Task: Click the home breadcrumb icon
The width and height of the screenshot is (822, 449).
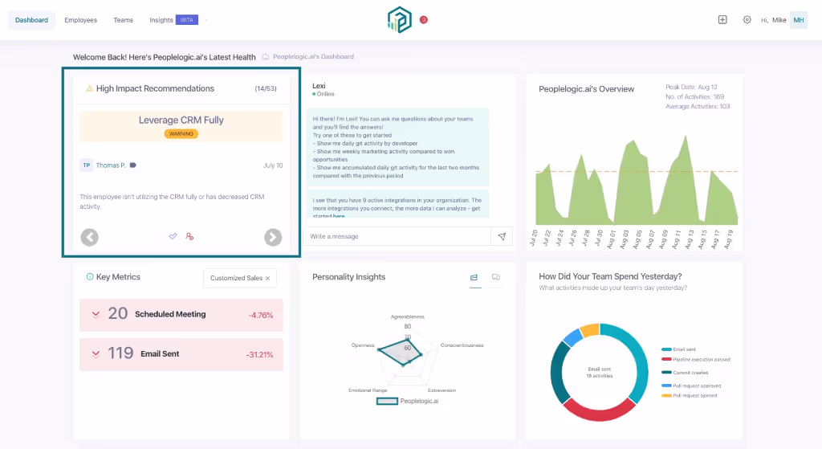Action: [x=265, y=57]
